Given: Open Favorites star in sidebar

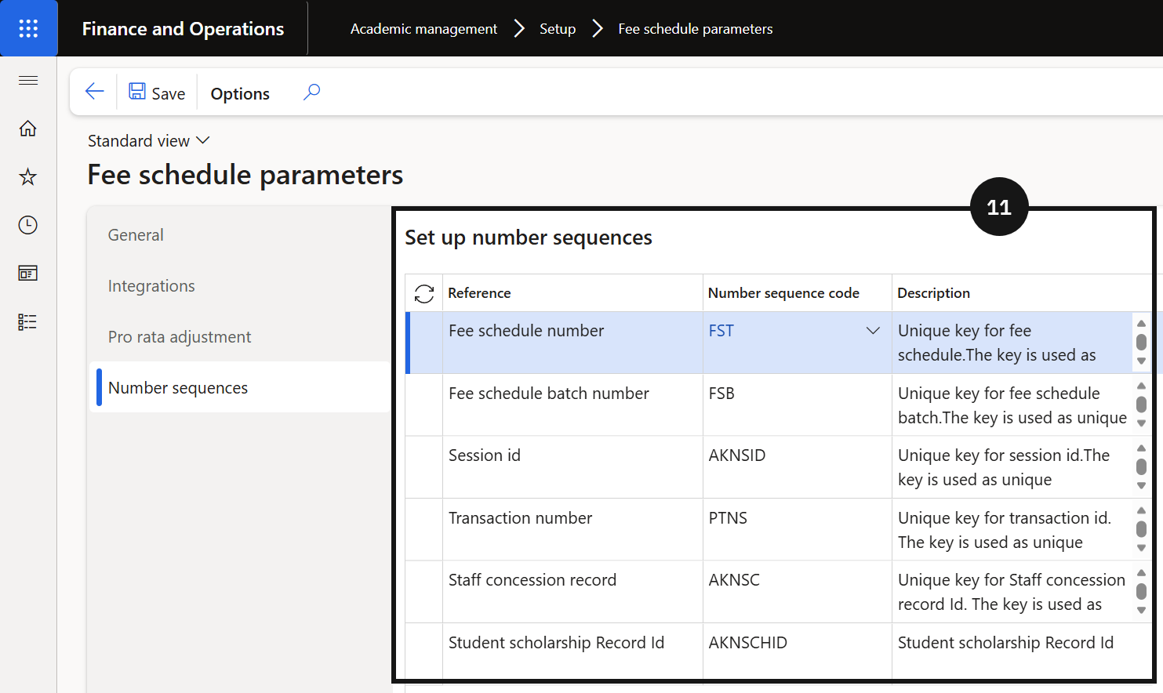Looking at the screenshot, I should [x=28, y=177].
